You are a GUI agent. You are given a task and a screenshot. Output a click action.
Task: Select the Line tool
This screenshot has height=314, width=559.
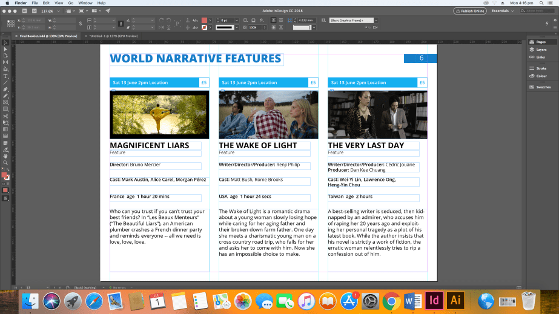click(x=5, y=83)
